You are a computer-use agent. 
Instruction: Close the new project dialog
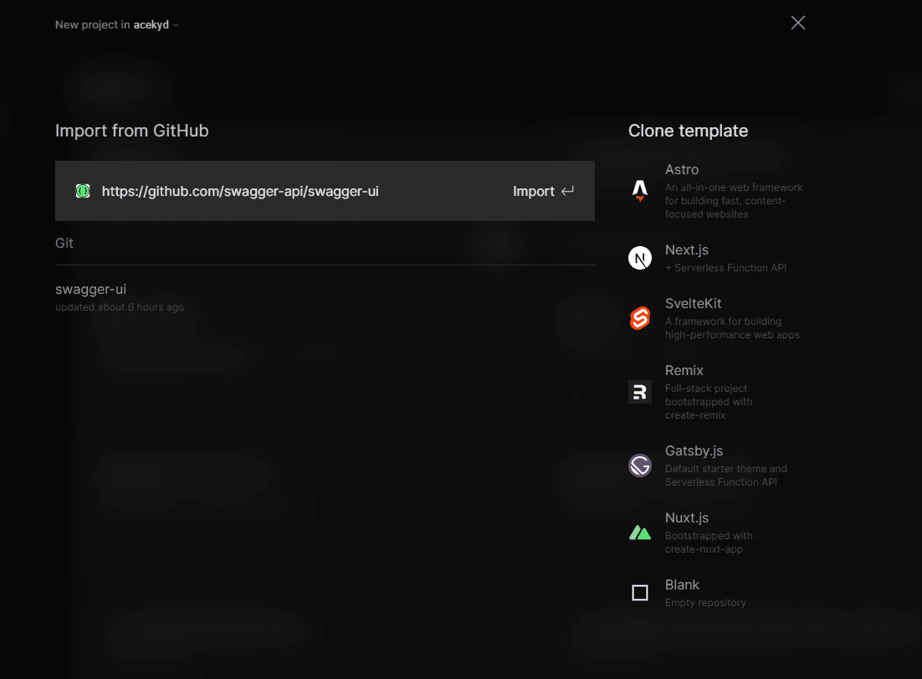(x=798, y=23)
